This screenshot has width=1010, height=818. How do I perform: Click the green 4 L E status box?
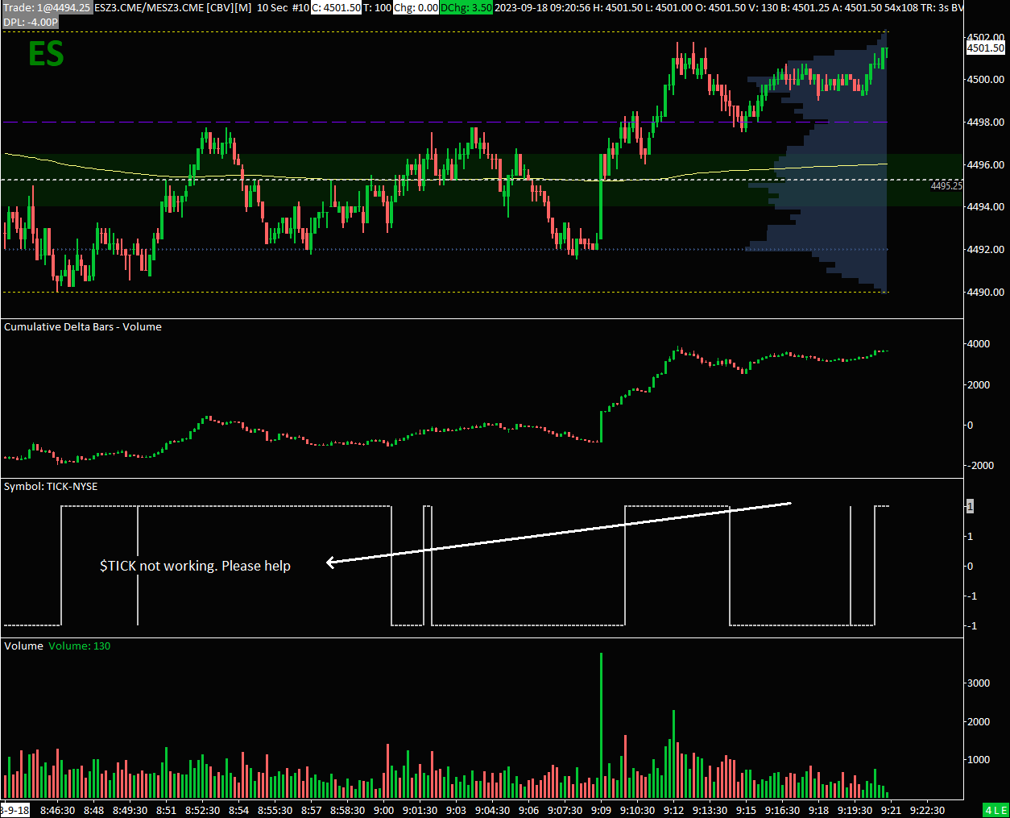coord(996,811)
